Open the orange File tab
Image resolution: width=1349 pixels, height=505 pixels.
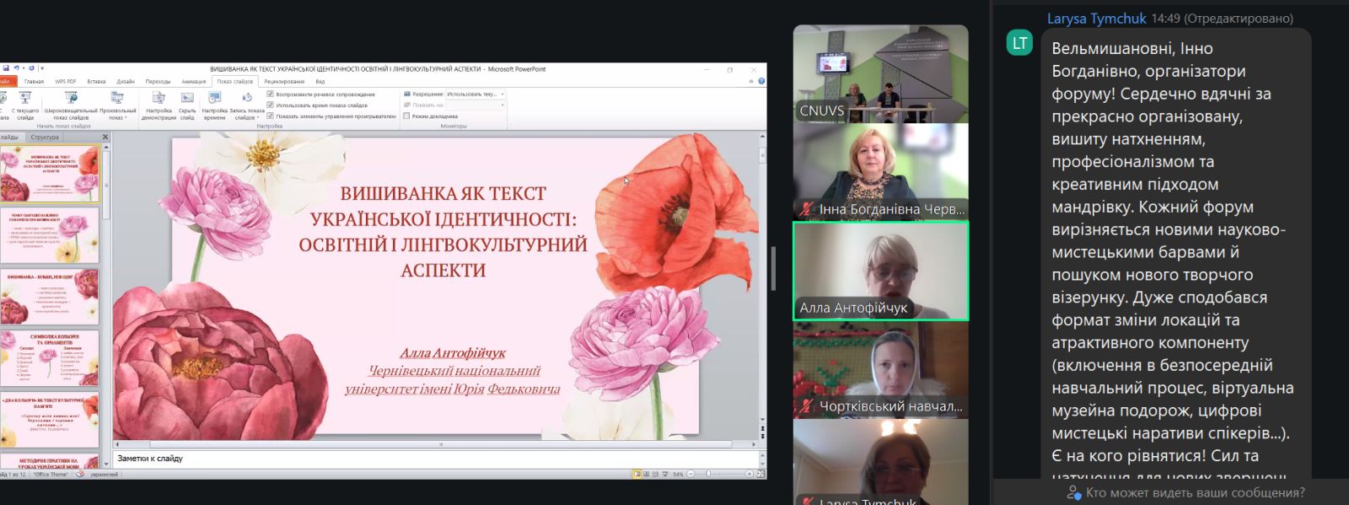[x=8, y=81]
